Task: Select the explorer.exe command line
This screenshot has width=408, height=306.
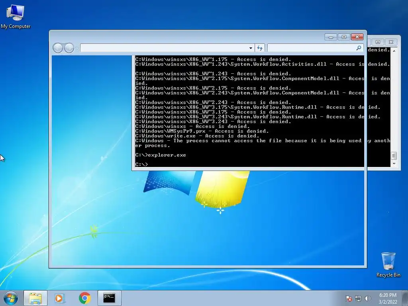Action: (x=161, y=155)
